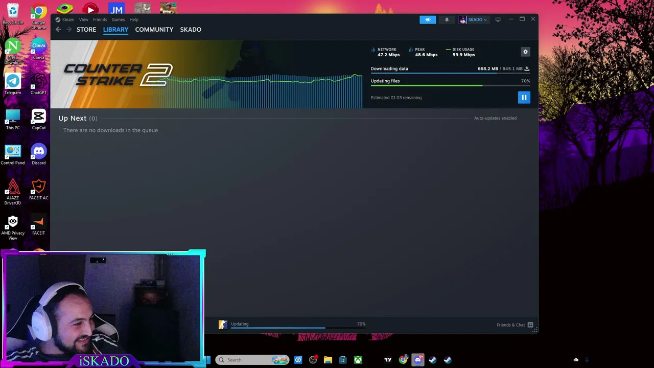Go back using Steam back arrow
This screenshot has height=368, width=654.
[x=58, y=30]
